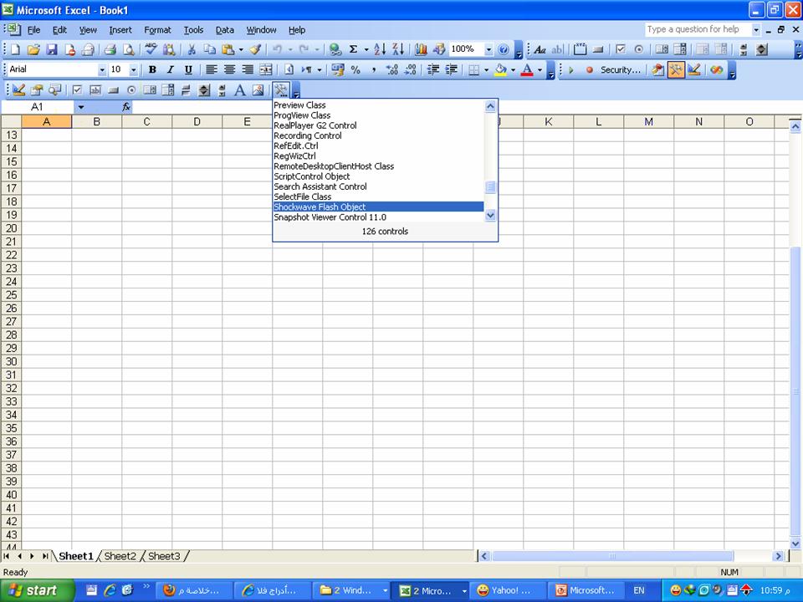Click the Font Color red A swatch
The height and width of the screenshot is (602, 803).
pos(527,69)
